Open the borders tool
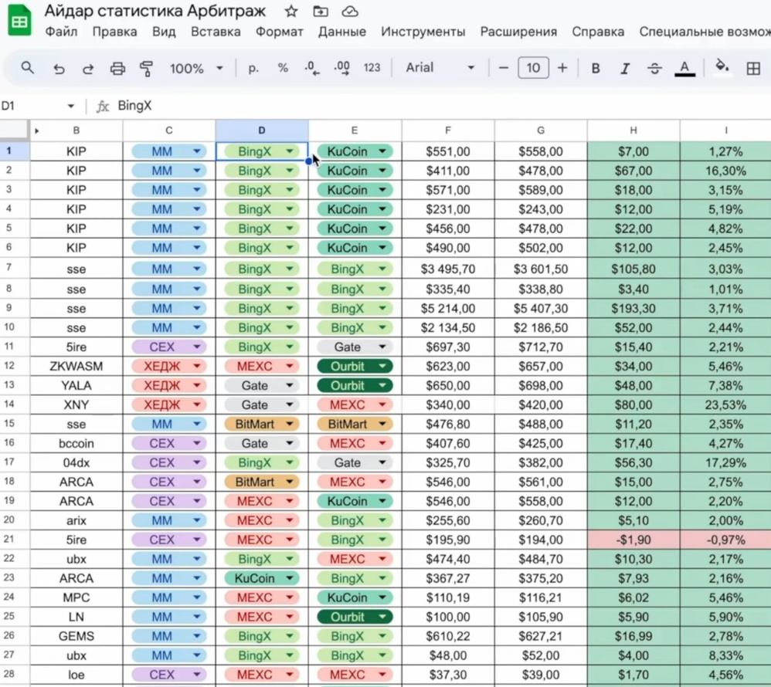771x687 pixels. coord(753,68)
